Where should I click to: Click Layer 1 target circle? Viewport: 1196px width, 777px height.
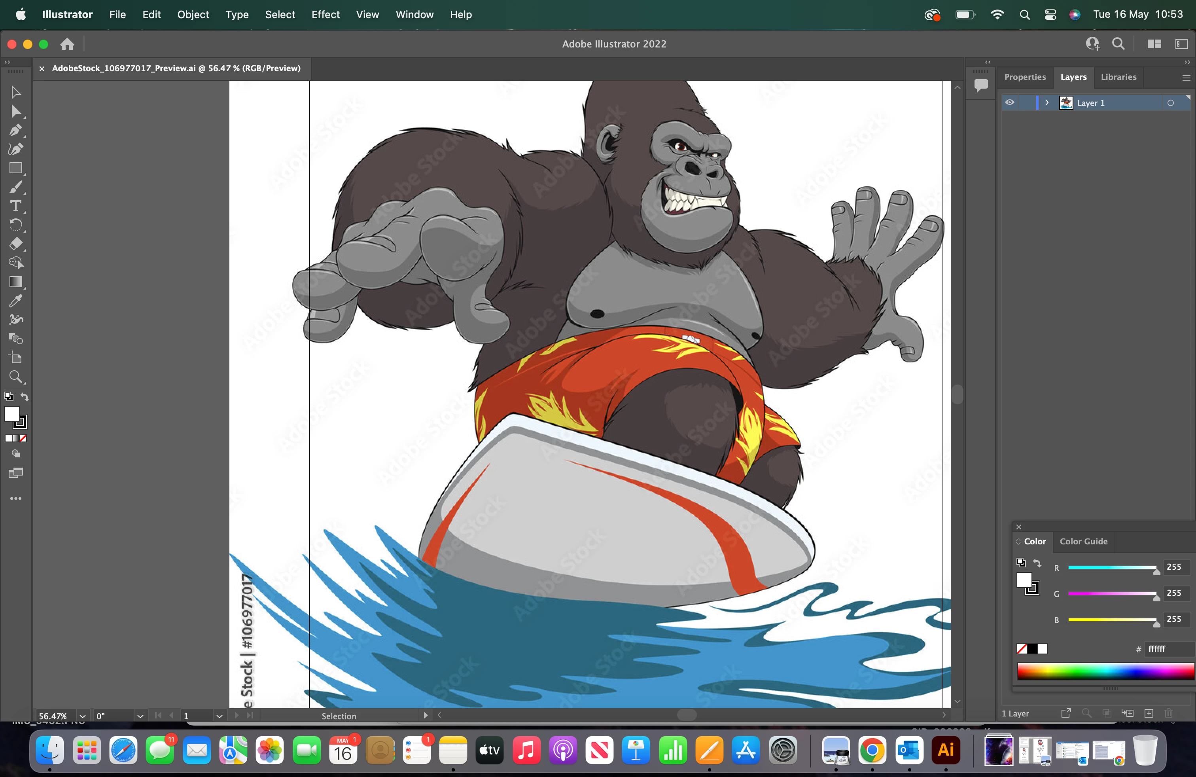(x=1170, y=103)
